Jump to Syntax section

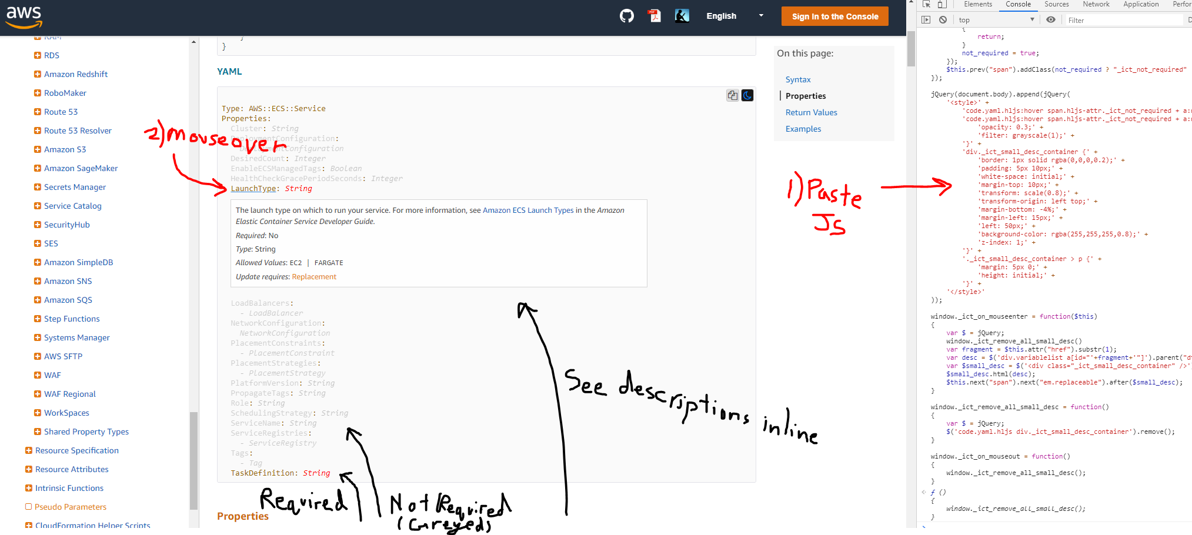point(798,79)
